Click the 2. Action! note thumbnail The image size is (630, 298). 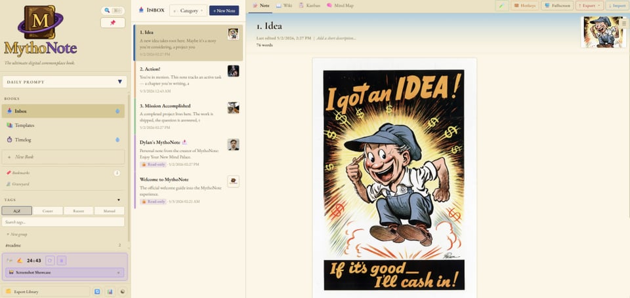coord(233,71)
